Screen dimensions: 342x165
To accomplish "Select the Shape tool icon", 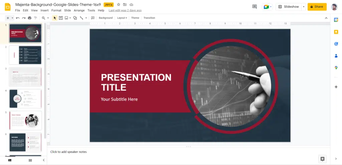I will tap(75, 18).
